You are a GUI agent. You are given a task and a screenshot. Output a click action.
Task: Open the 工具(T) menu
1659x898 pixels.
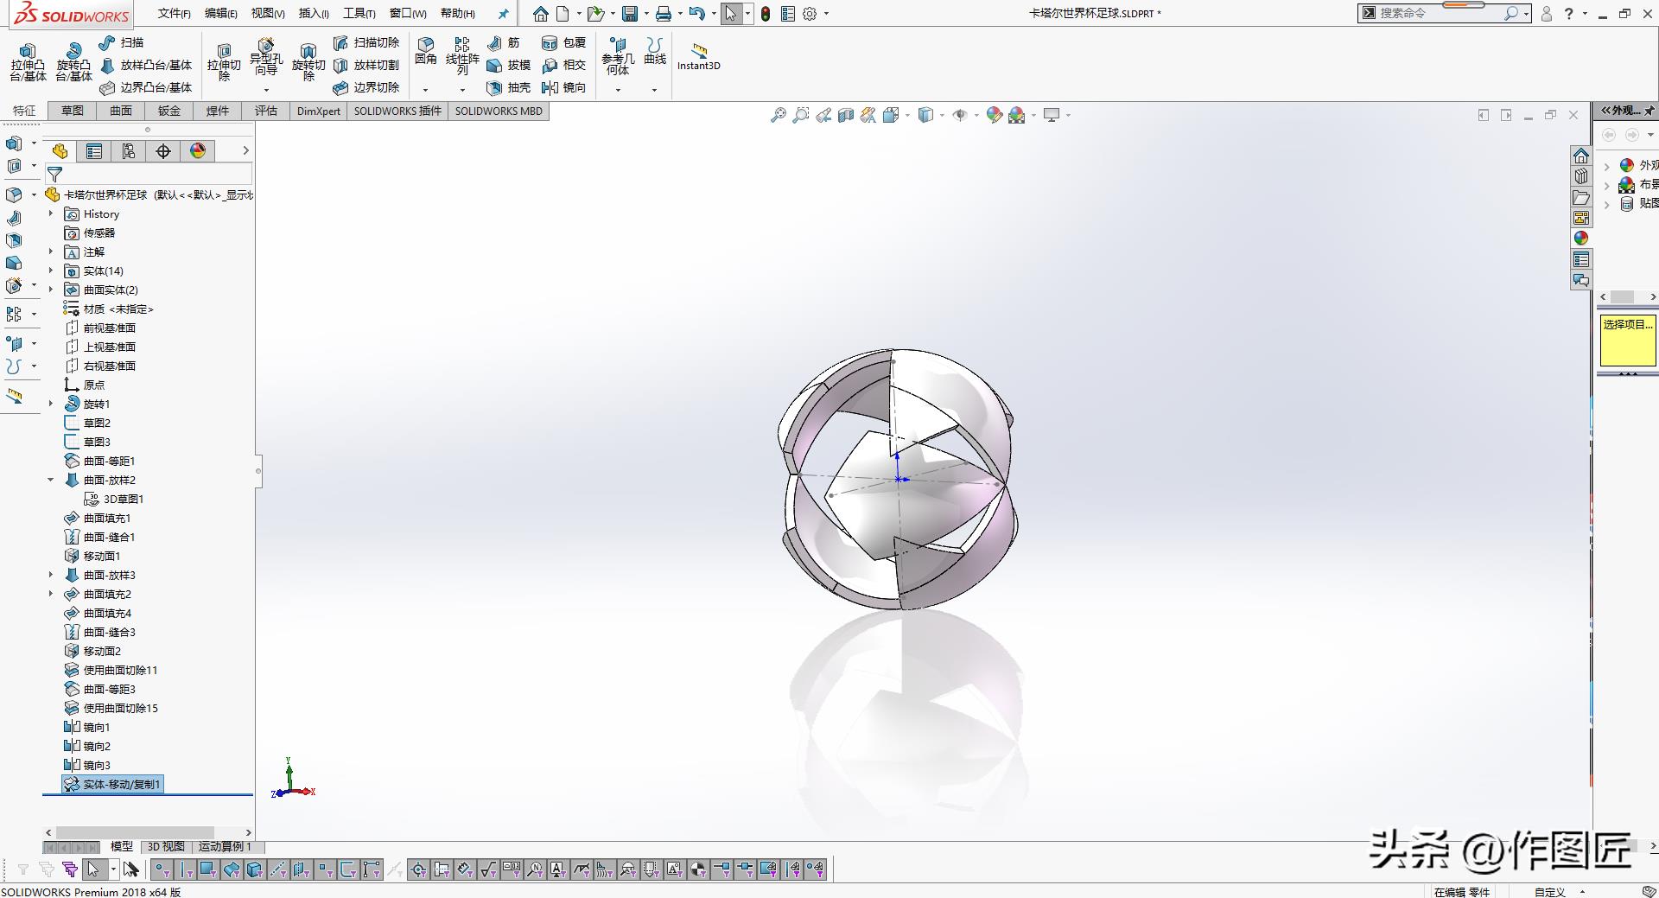pyautogui.click(x=359, y=14)
